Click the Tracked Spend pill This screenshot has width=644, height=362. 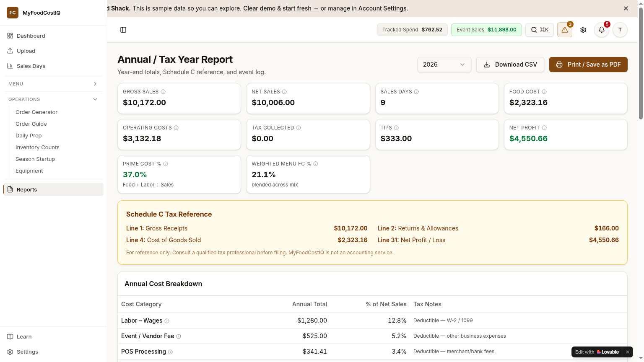pyautogui.click(x=412, y=30)
